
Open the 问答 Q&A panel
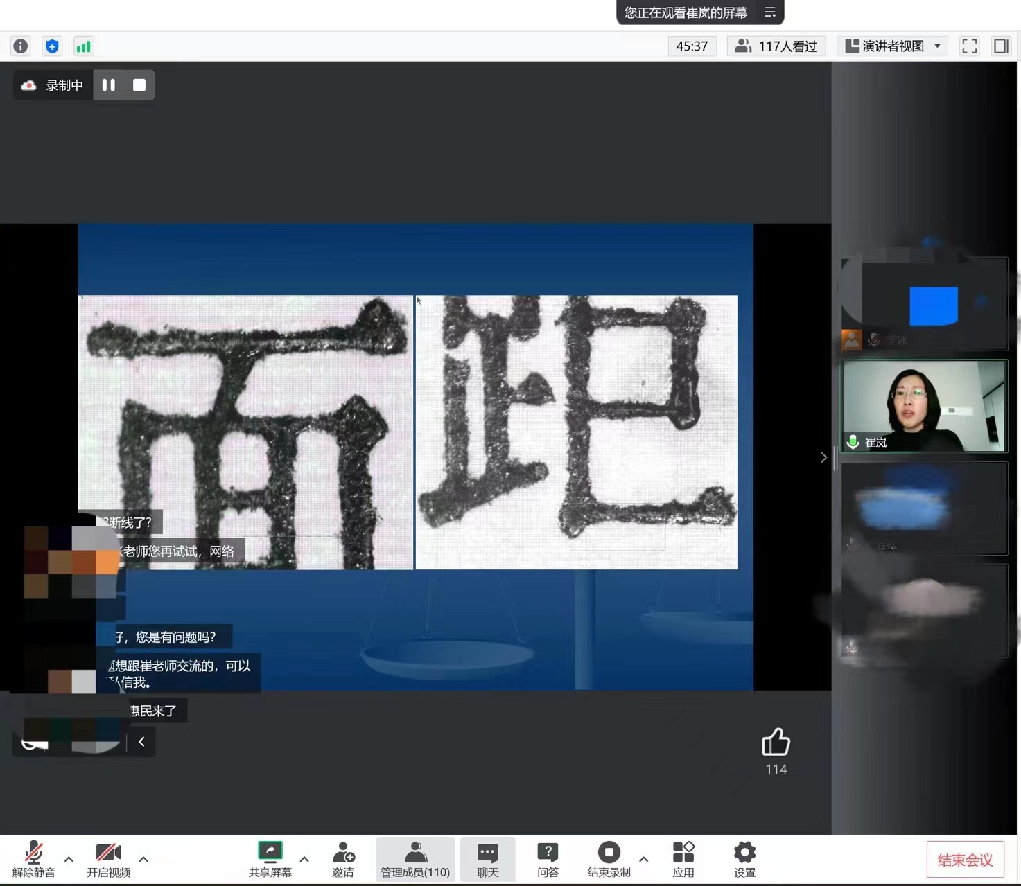coord(548,860)
